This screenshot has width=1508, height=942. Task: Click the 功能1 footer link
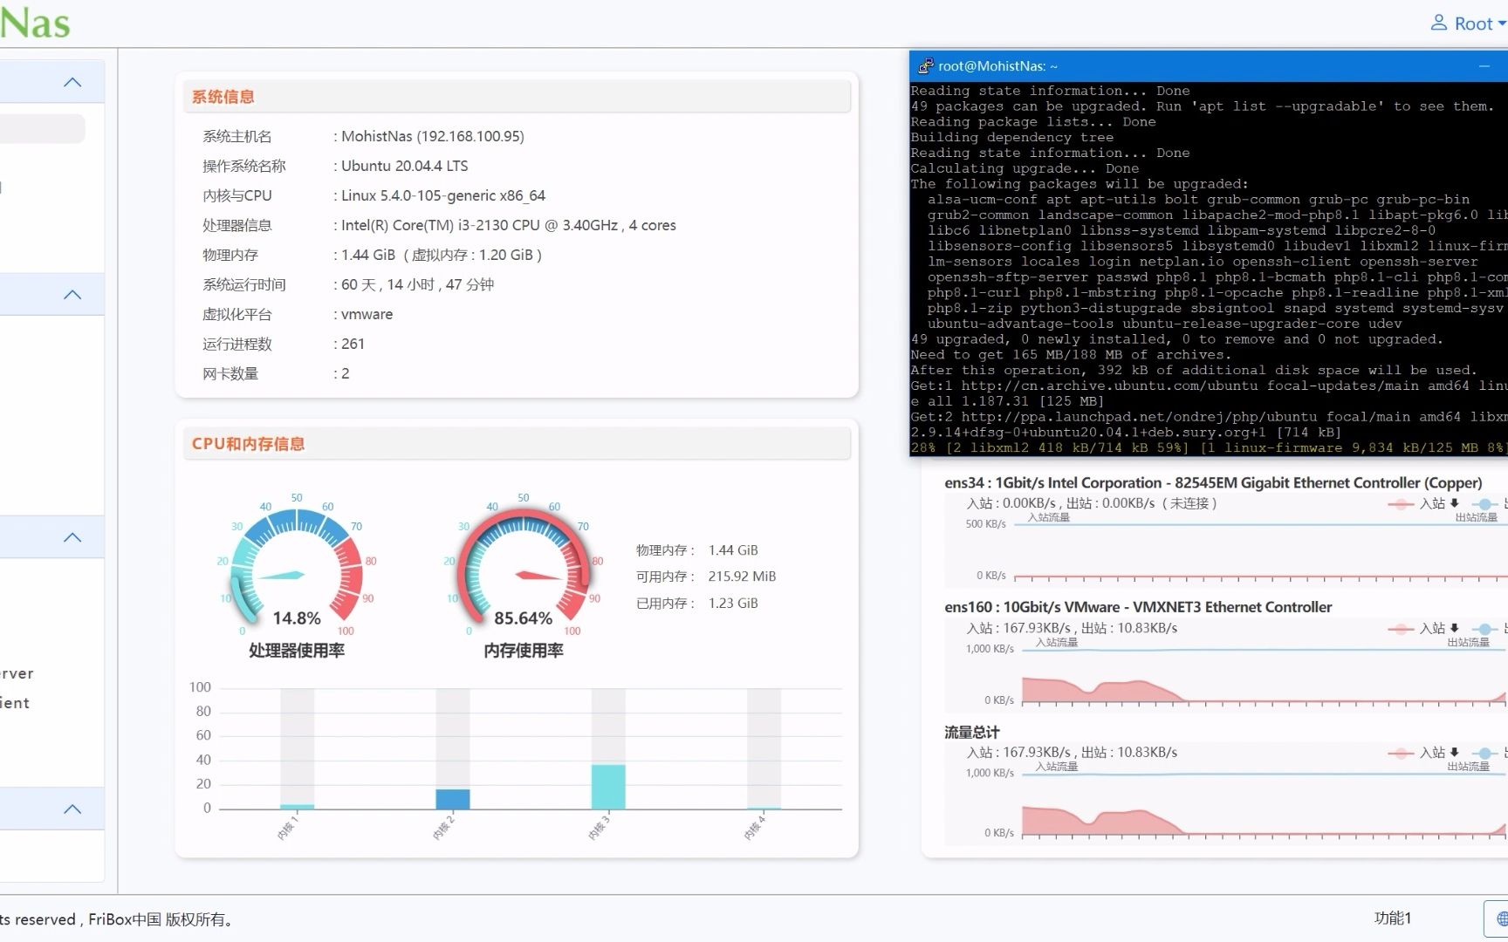pos(1393,918)
